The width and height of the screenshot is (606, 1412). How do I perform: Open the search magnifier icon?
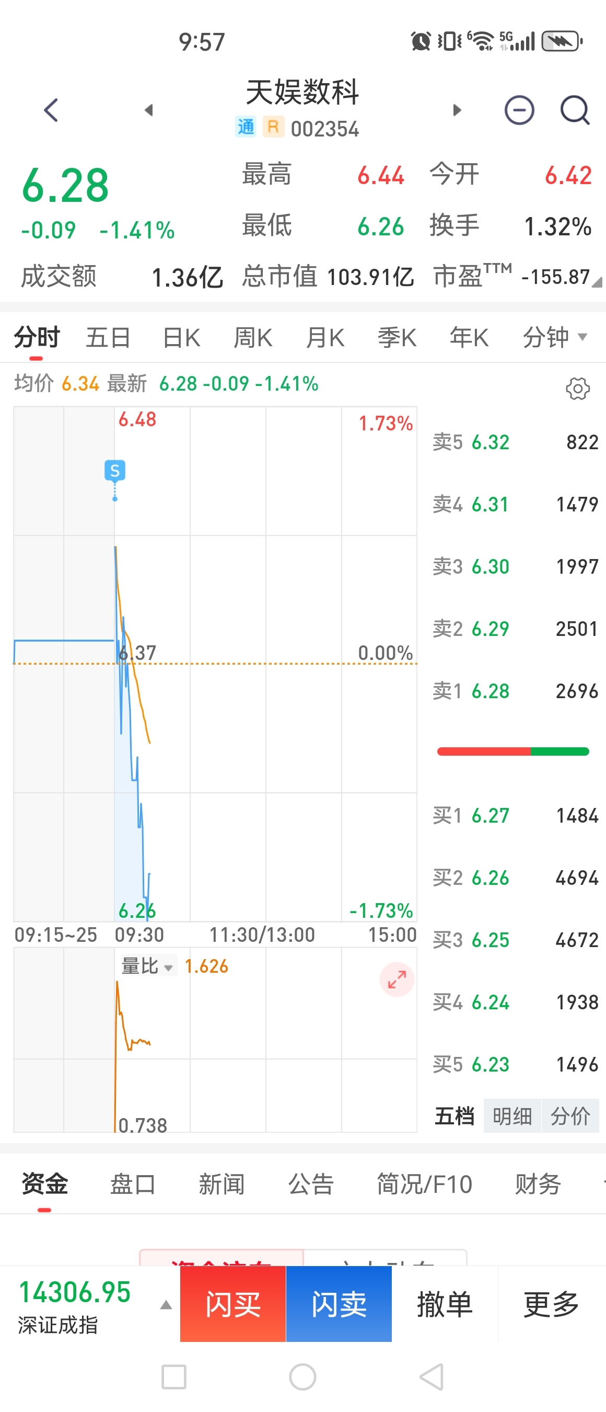tap(574, 110)
